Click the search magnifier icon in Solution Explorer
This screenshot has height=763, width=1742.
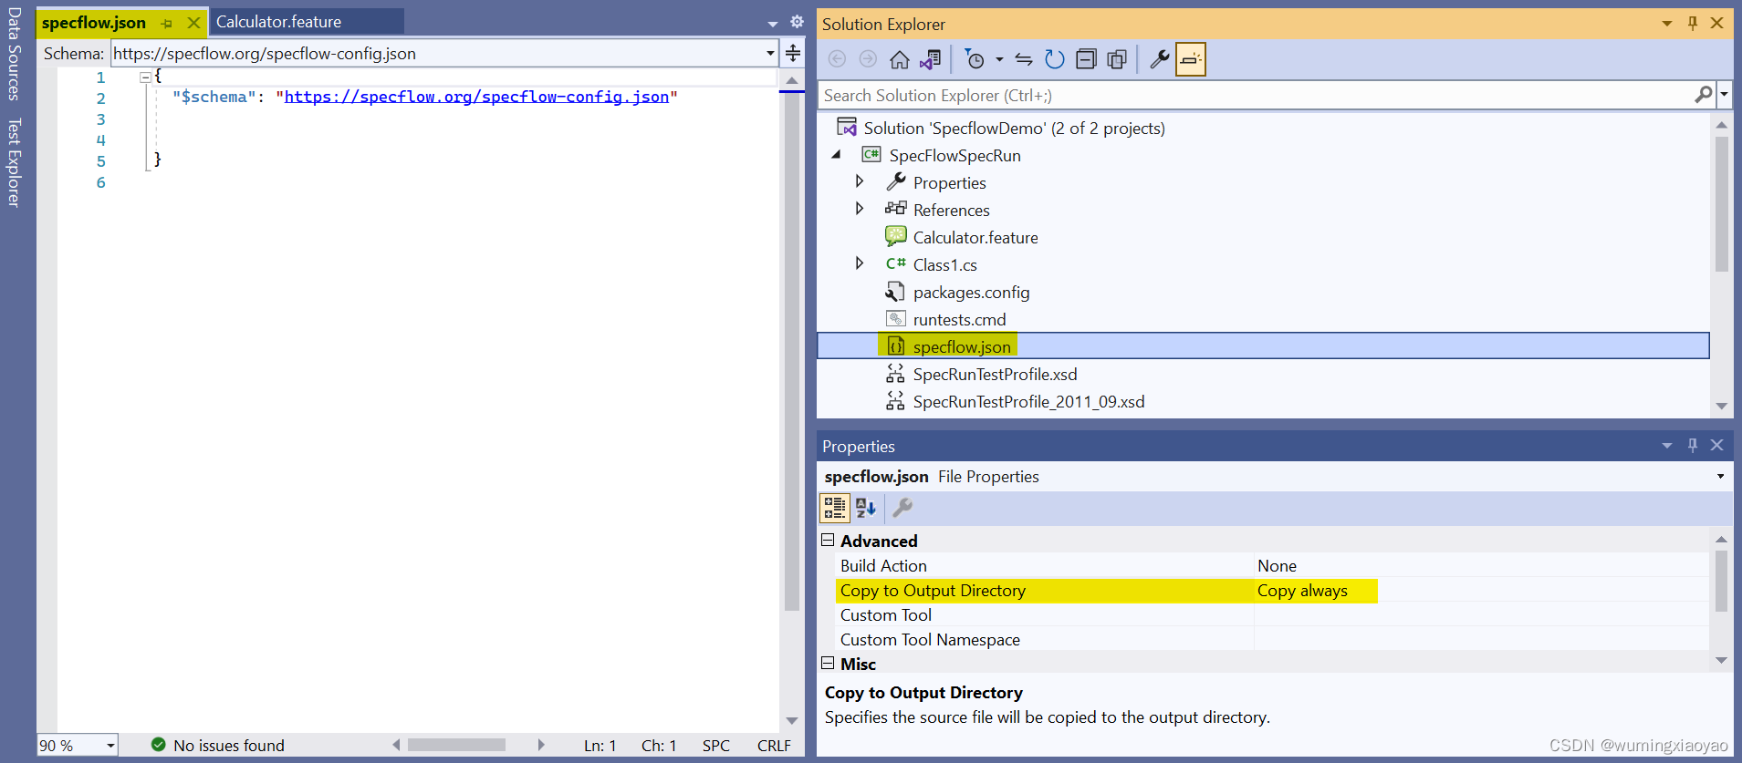(x=1703, y=94)
